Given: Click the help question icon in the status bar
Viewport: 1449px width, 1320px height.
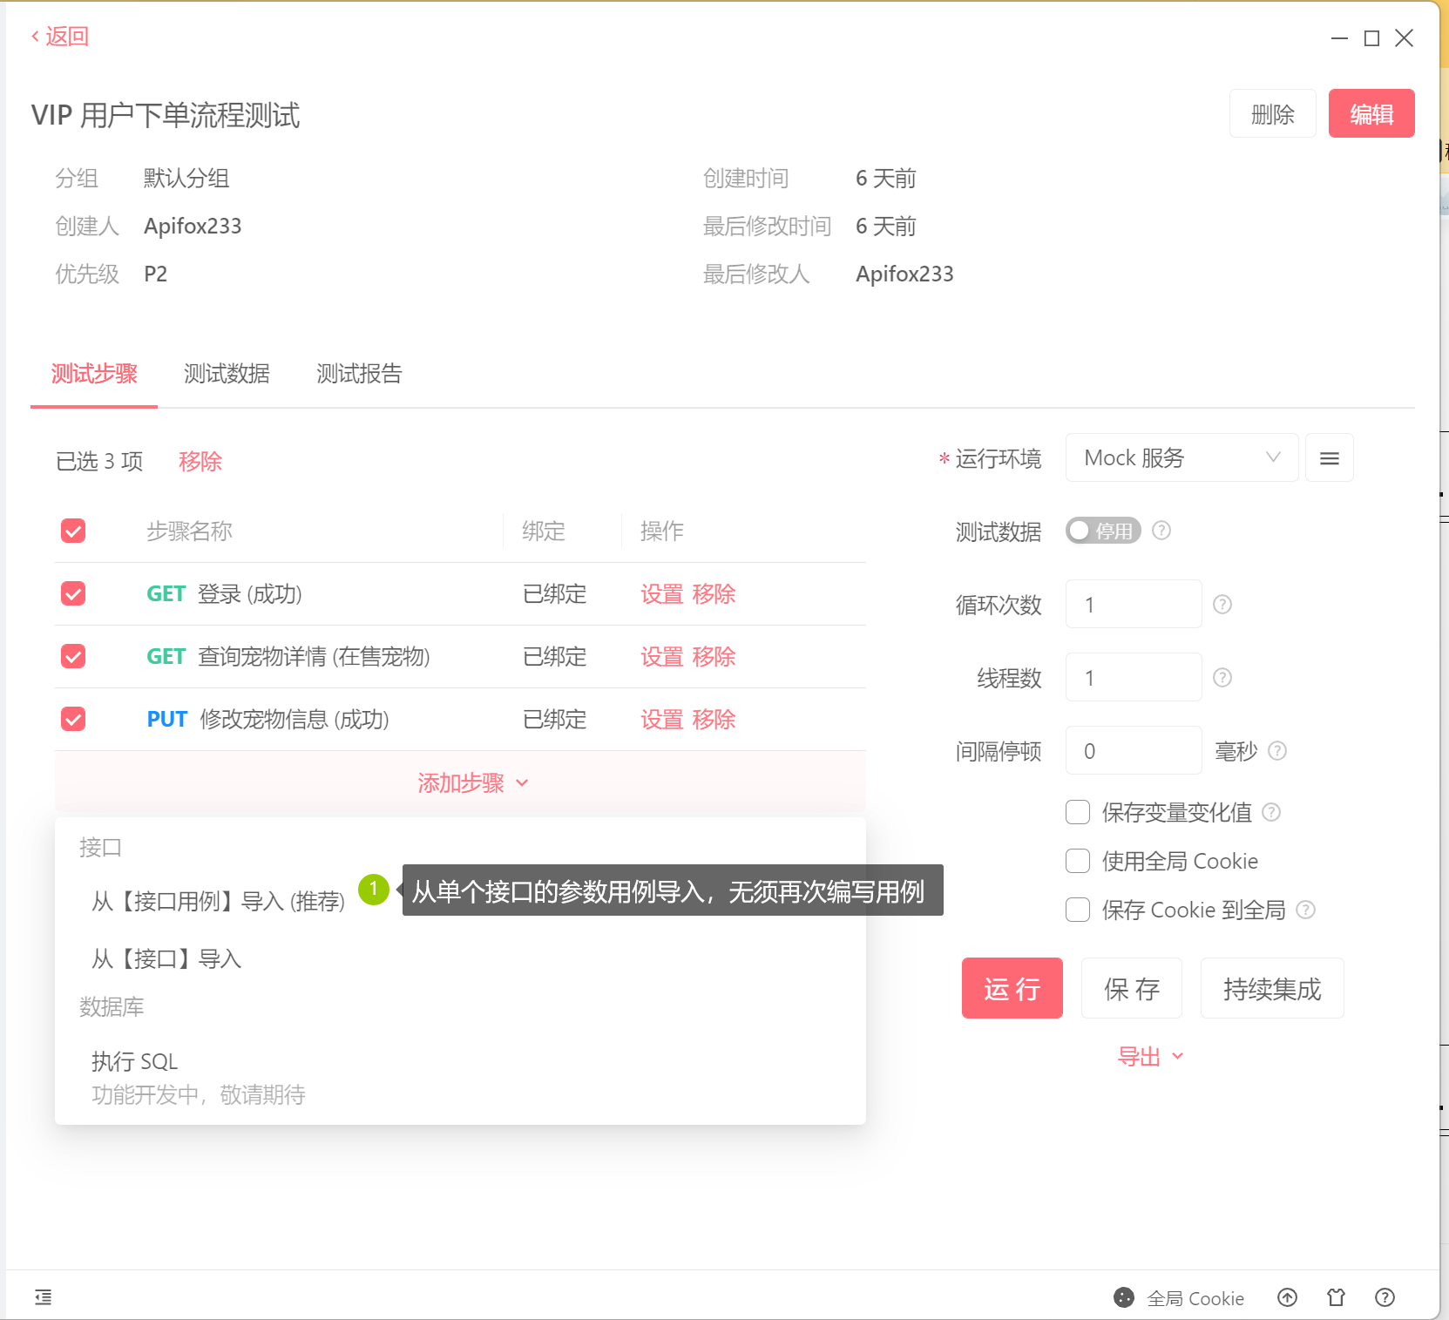Looking at the screenshot, I should click(1385, 1297).
